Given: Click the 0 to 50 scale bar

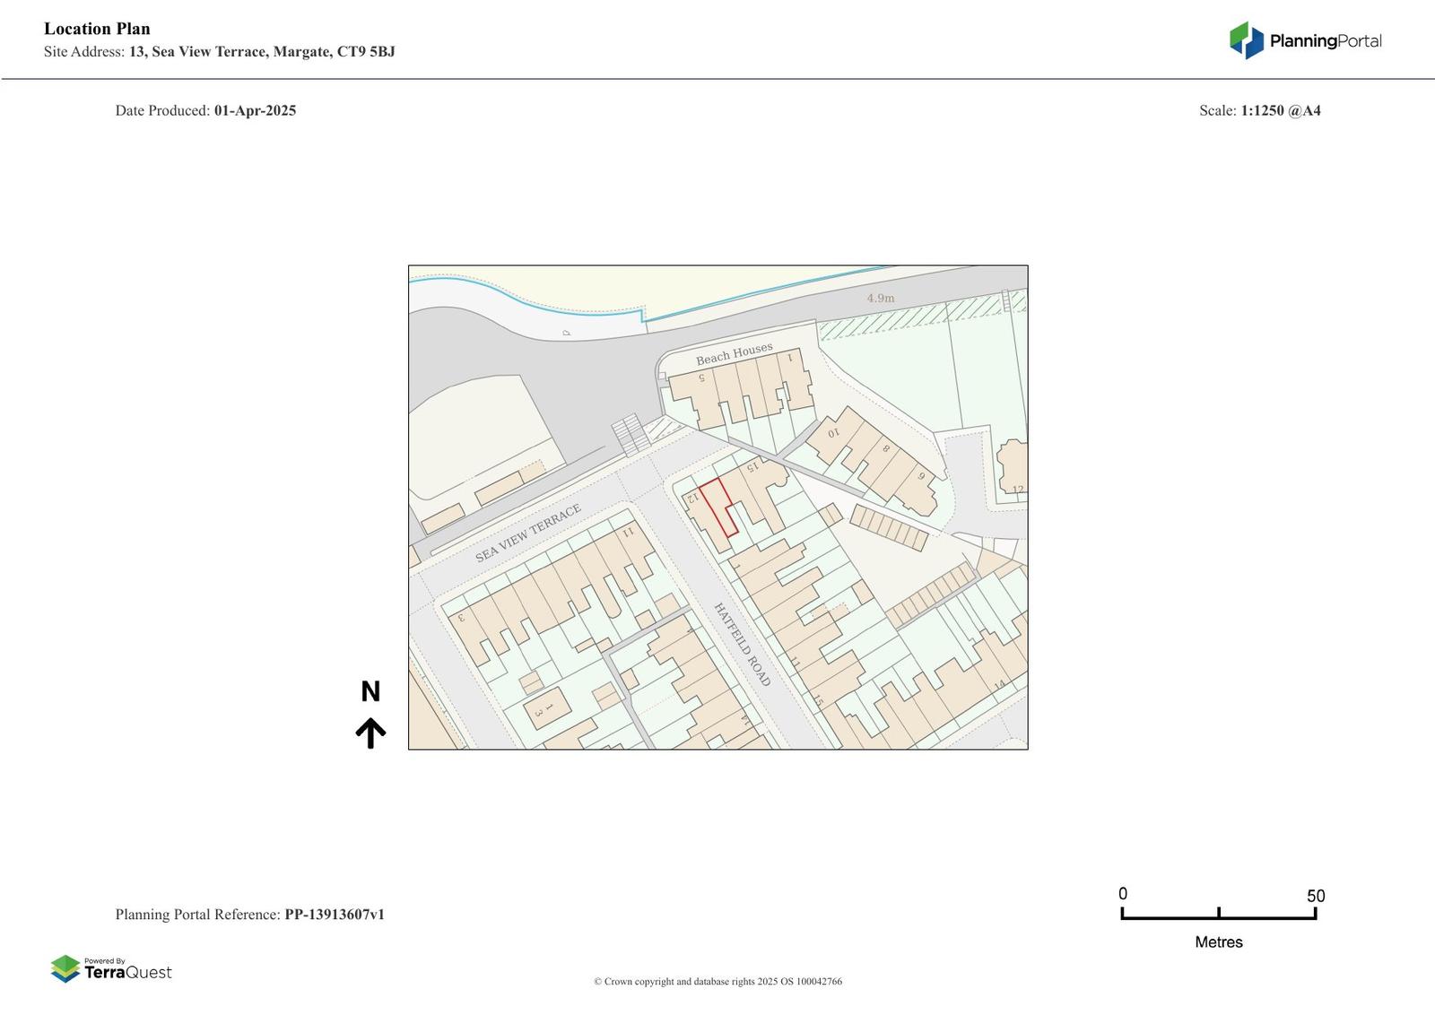Looking at the screenshot, I should [x=1218, y=913].
